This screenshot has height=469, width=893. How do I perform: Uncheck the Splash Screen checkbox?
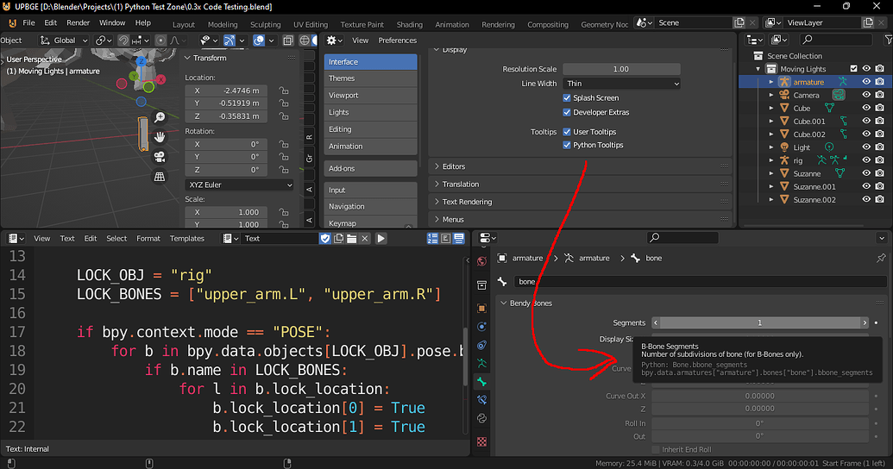click(x=567, y=98)
